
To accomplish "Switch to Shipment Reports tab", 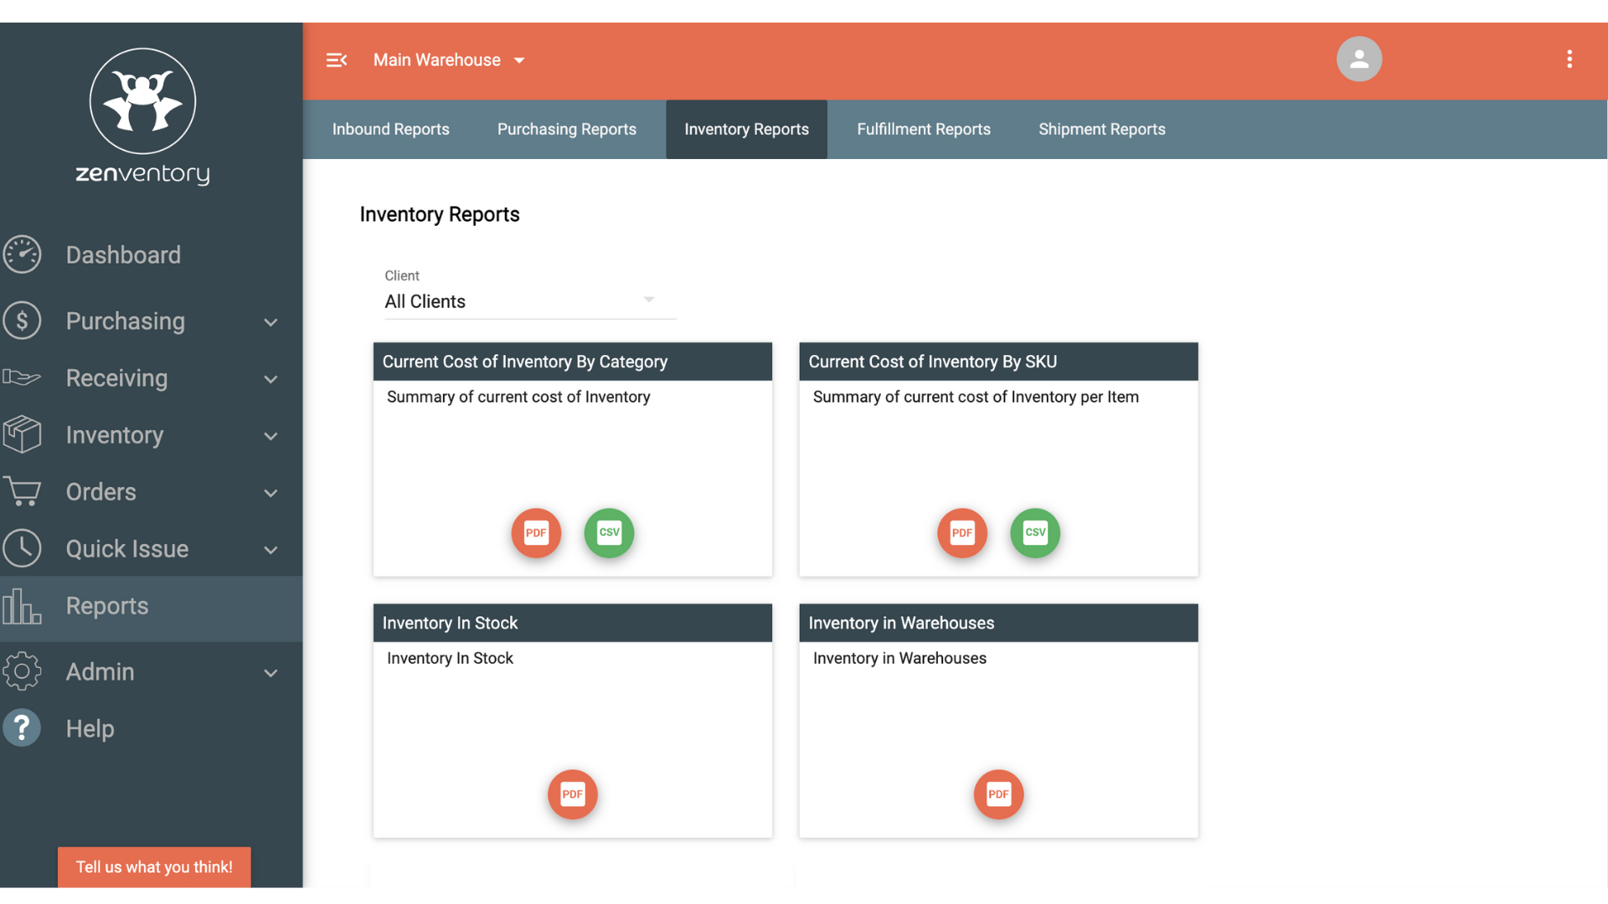I will [x=1102, y=129].
